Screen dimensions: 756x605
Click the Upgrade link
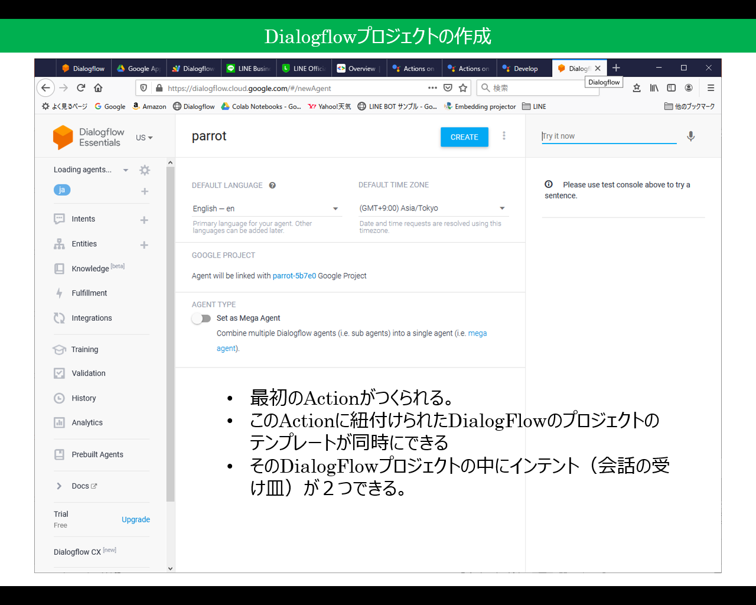[136, 520]
